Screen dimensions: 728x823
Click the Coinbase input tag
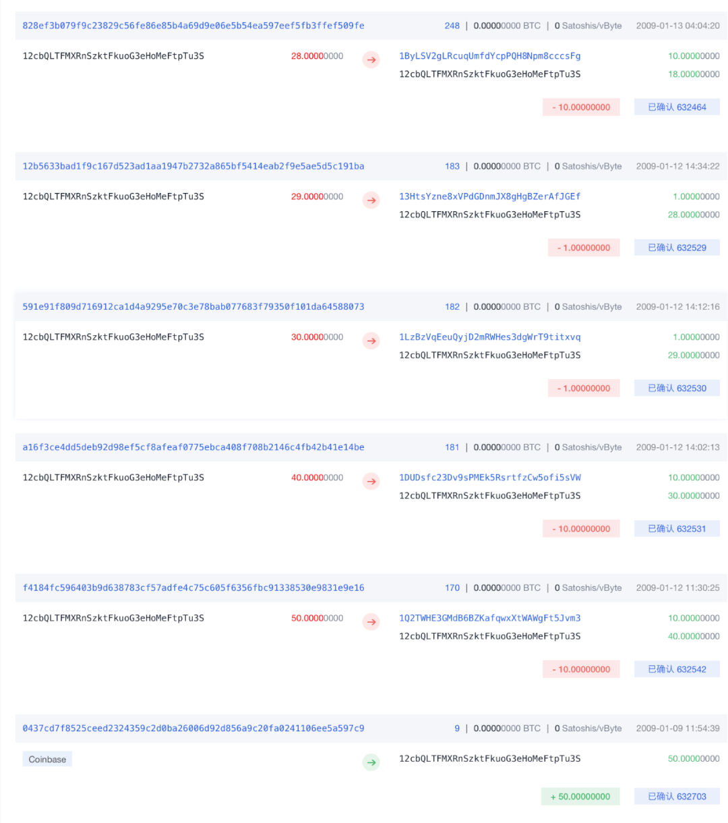47,760
